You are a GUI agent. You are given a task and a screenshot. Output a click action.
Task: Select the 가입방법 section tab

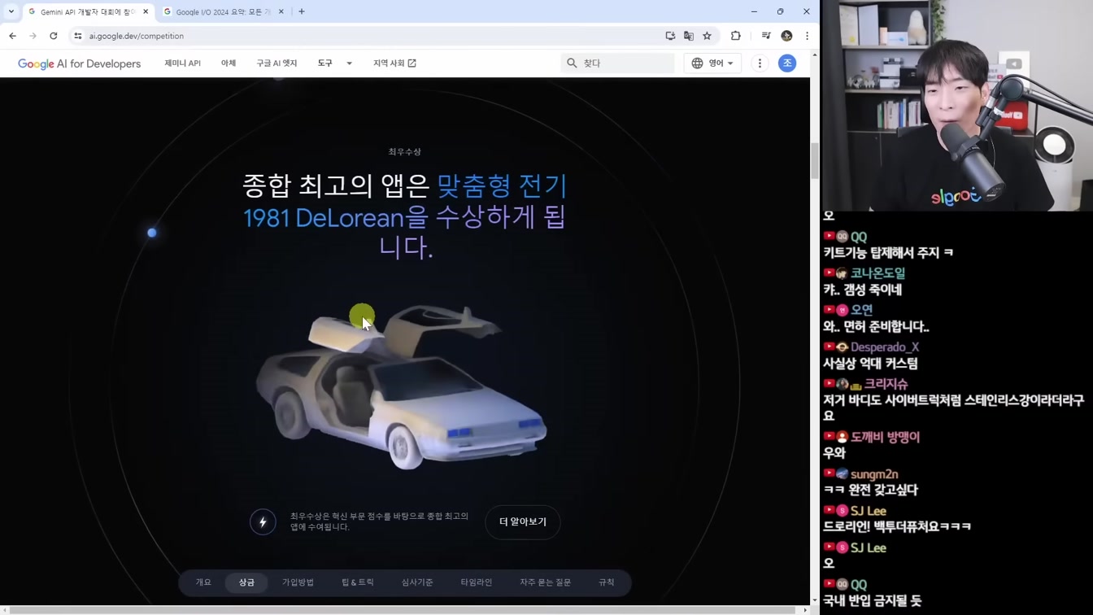click(298, 582)
